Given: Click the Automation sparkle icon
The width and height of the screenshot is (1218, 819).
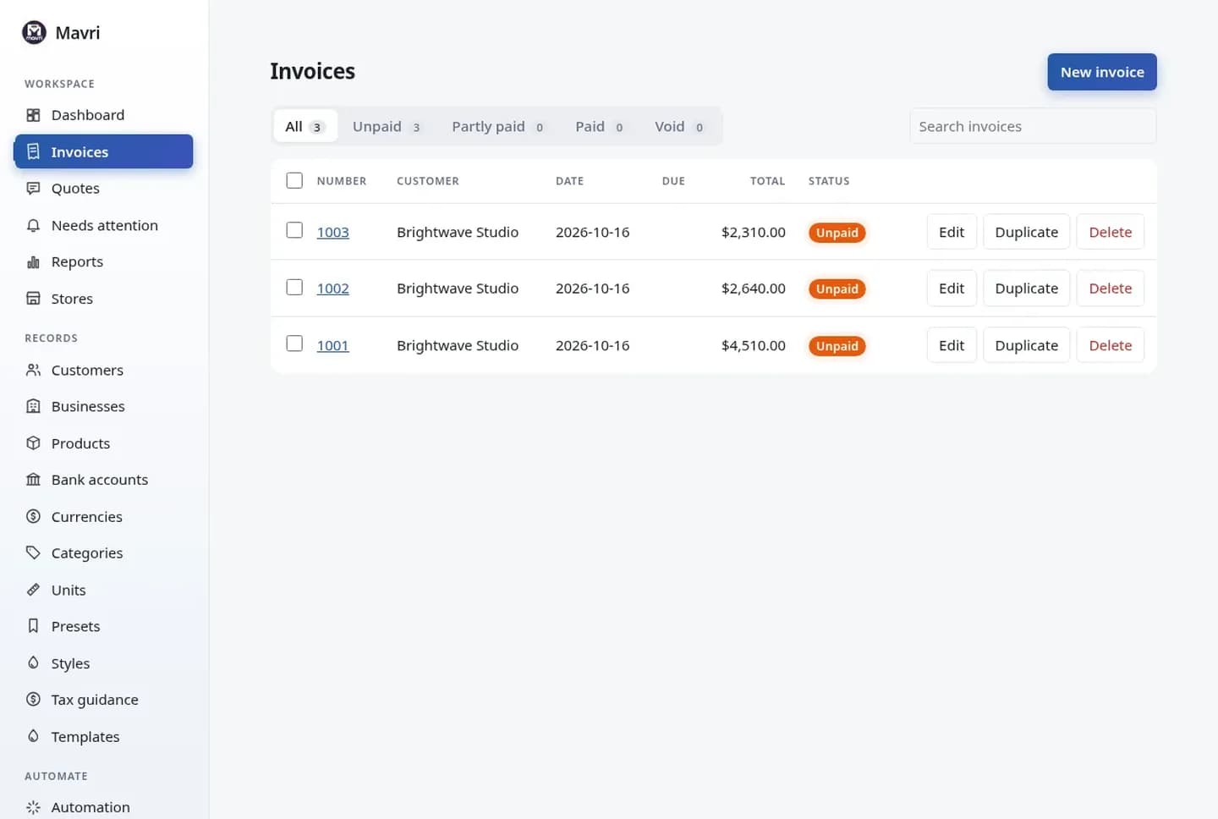Looking at the screenshot, I should [33, 807].
